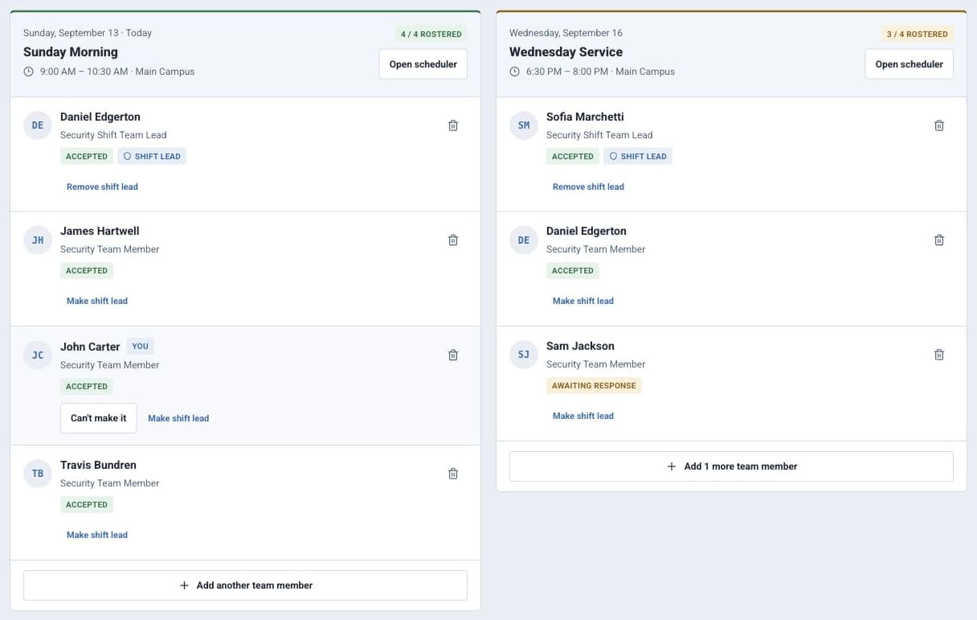Click the name "Sam Jackson"
This screenshot has height=620, width=977.
[x=580, y=346]
